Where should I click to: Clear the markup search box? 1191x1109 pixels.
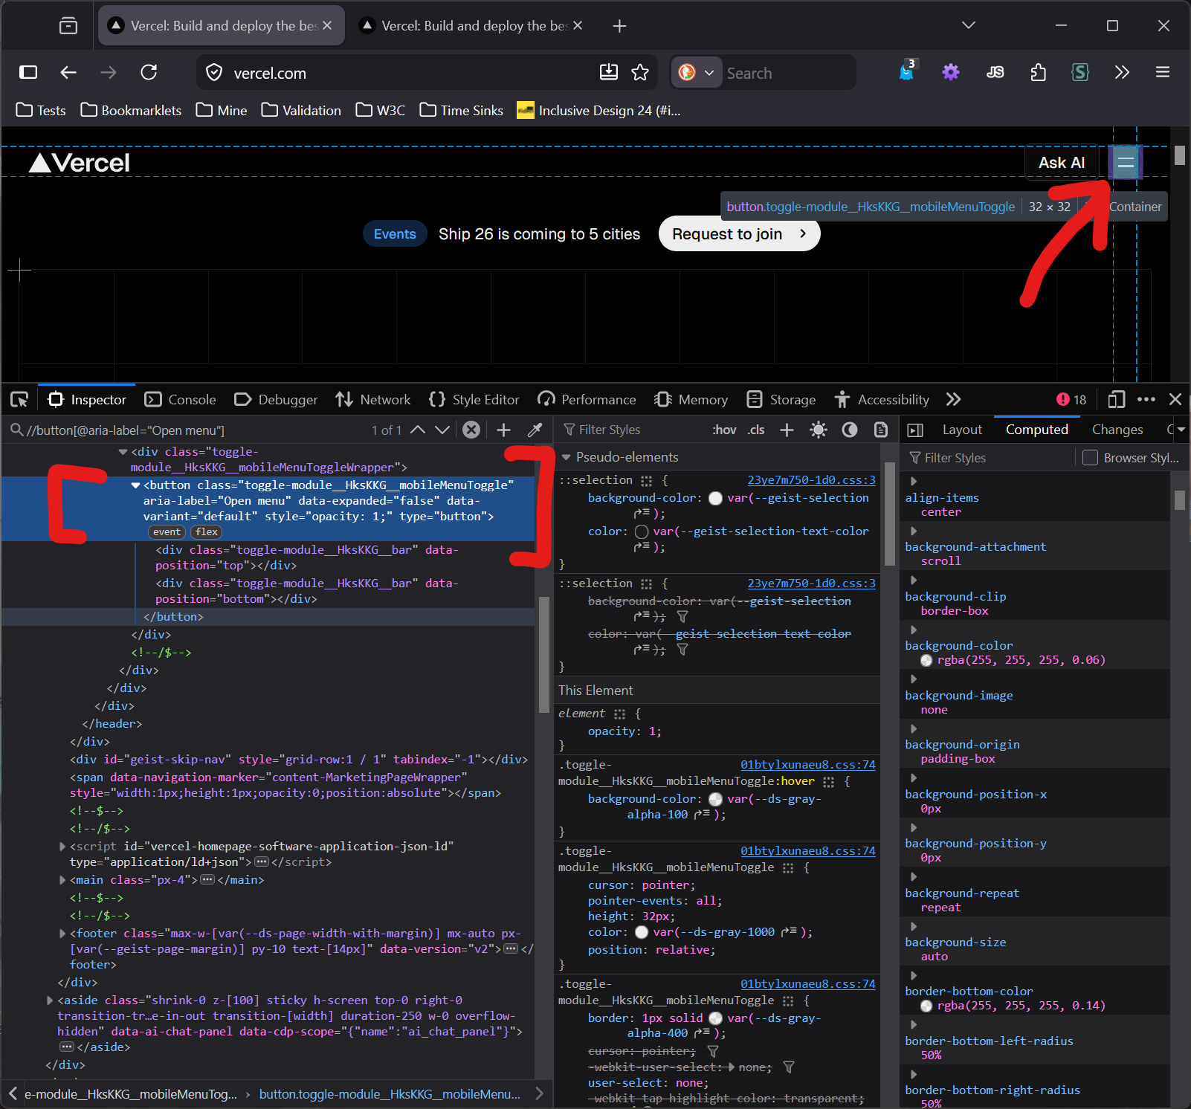[x=471, y=430]
